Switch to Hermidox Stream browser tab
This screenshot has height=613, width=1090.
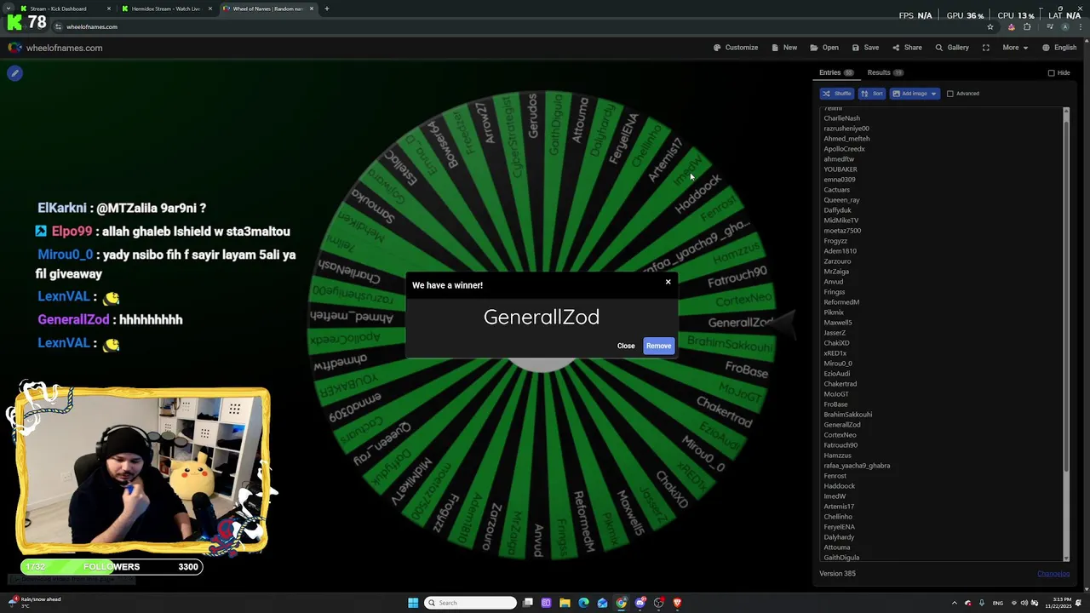[x=166, y=9]
